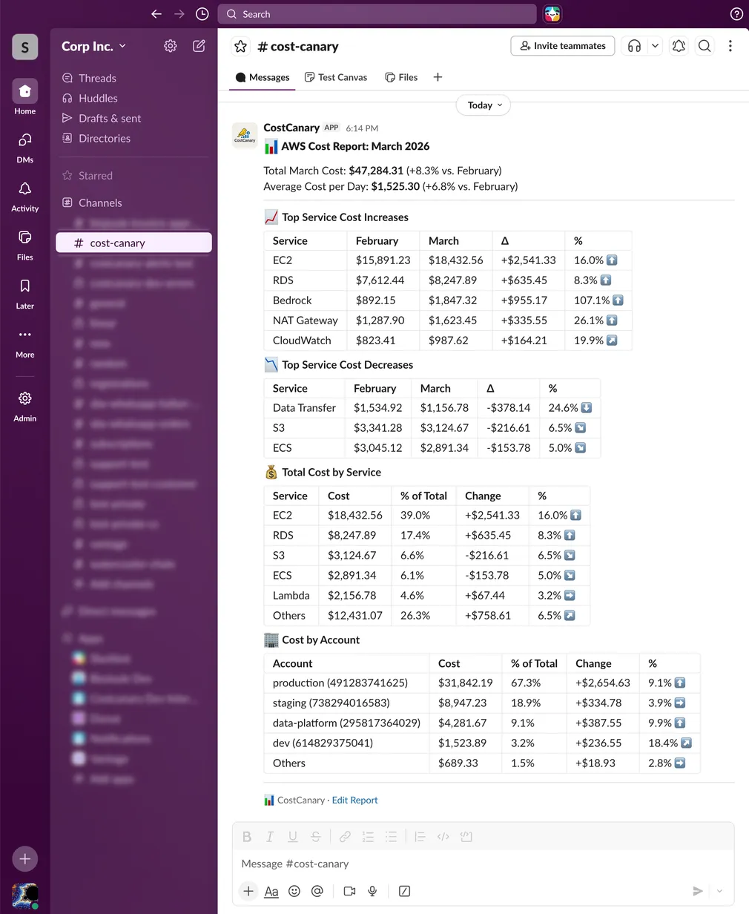Record a video clip
The width and height of the screenshot is (749, 914).
click(349, 891)
